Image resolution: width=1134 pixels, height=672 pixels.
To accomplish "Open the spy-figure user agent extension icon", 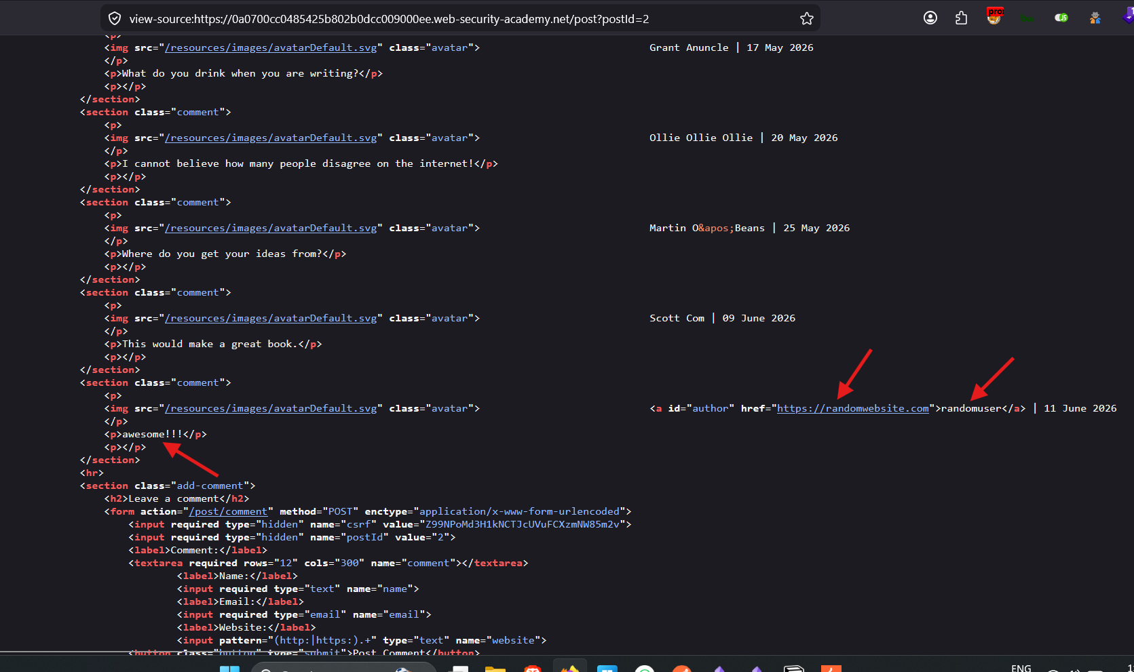I will (1095, 18).
